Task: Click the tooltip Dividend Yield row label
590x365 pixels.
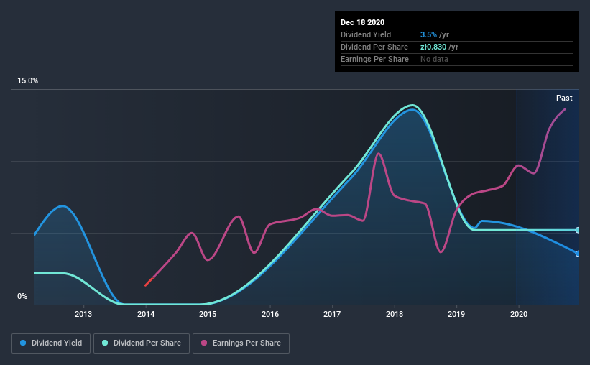Action: pos(366,34)
